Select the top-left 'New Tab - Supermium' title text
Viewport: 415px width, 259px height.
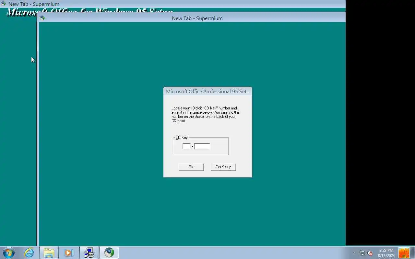tap(34, 4)
